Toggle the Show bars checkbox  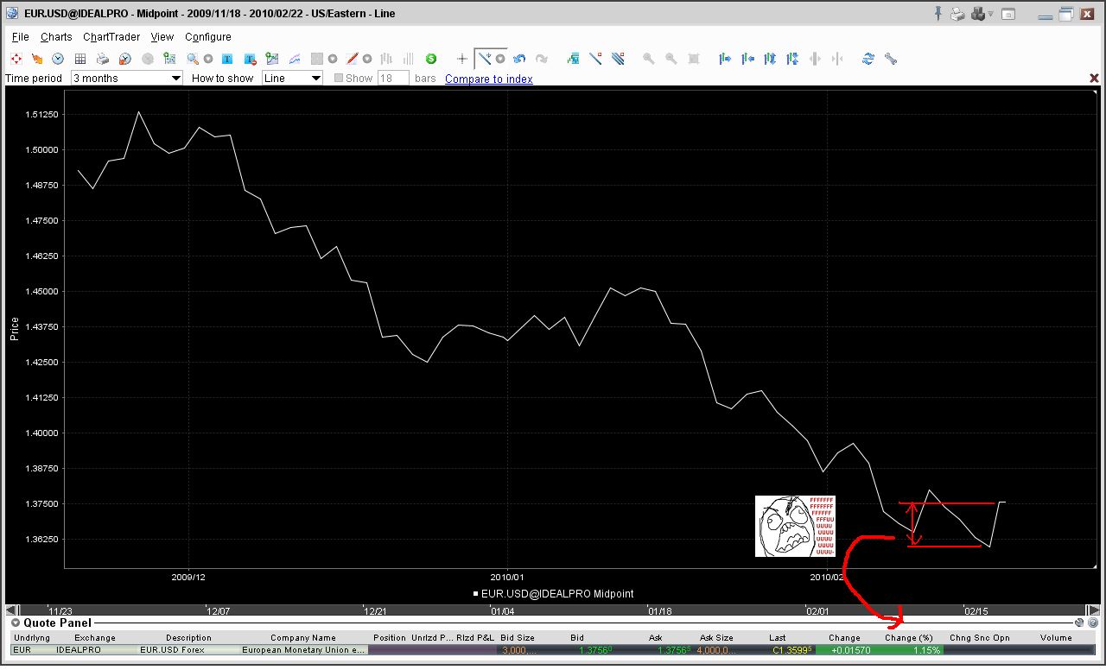(340, 78)
